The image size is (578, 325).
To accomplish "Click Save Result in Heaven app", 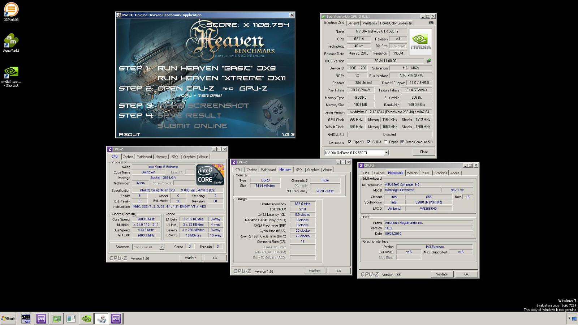I will pyautogui.click(x=189, y=115).
